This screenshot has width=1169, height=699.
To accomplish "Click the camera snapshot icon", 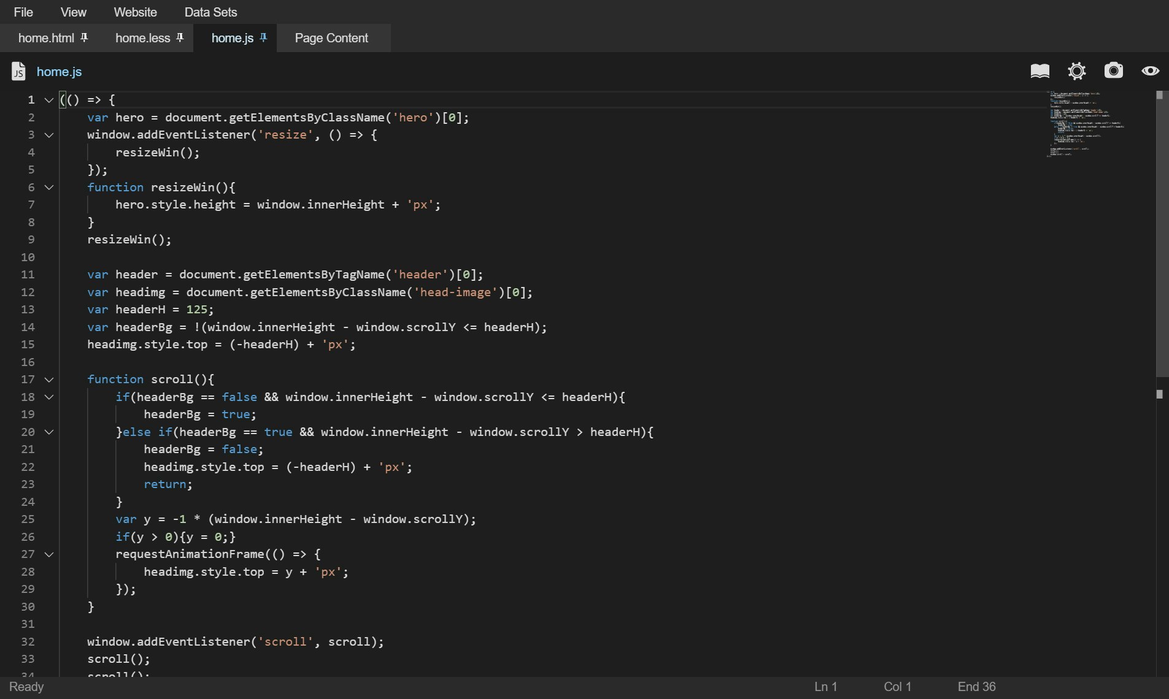I will point(1113,71).
